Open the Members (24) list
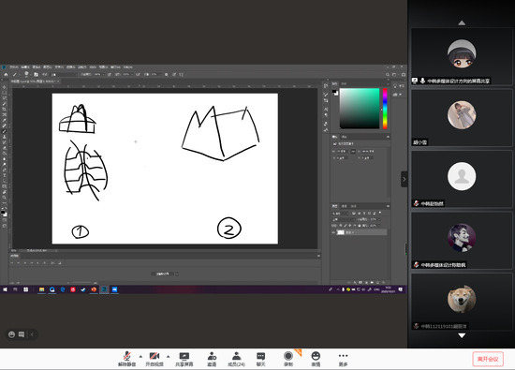515x370 pixels. pyautogui.click(x=237, y=359)
